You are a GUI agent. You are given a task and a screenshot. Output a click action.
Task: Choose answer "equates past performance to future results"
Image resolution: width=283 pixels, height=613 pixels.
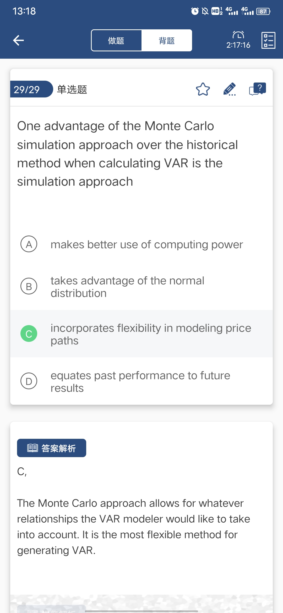[x=140, y=382]
